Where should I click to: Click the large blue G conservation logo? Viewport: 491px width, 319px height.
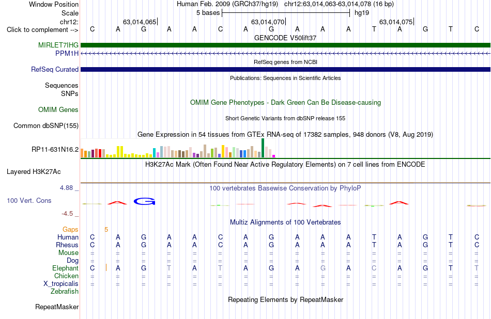(x=144, y=202)
